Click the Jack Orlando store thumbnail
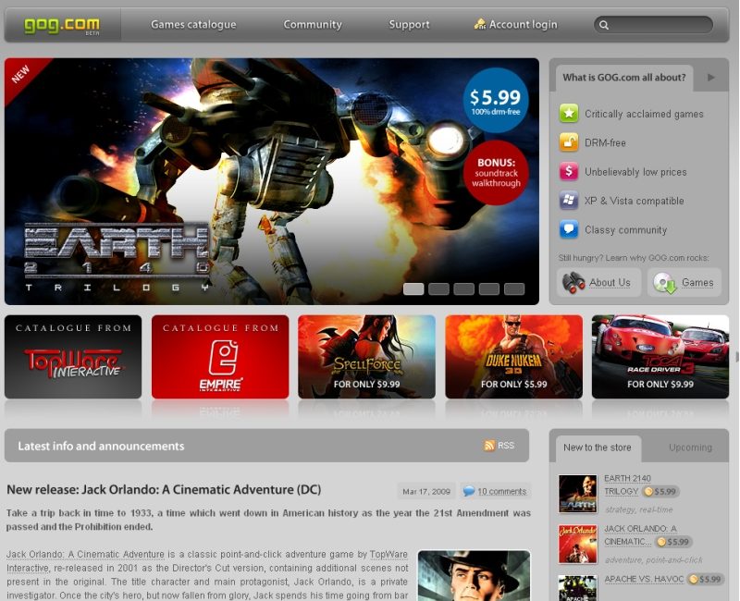This screenshot has width=740, height=601. tap(577, 544)
